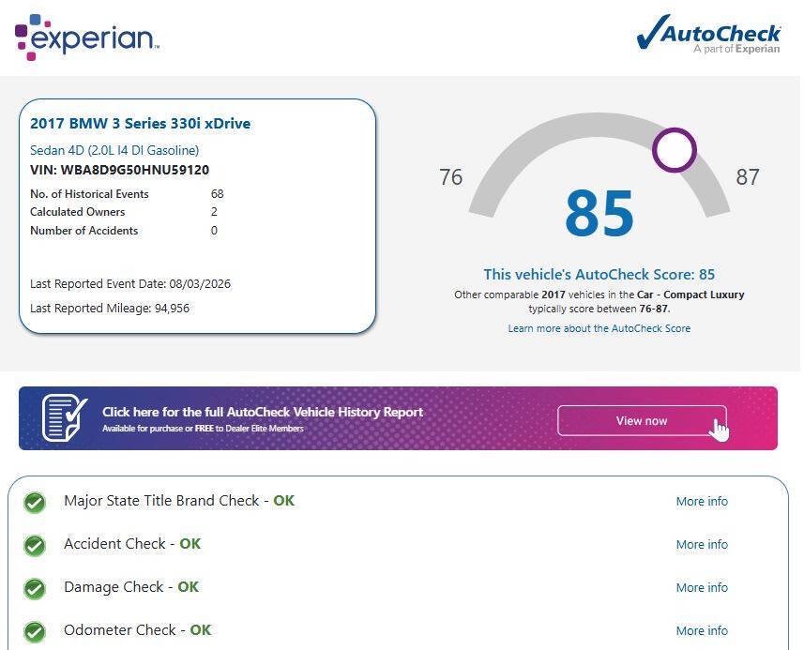This screenshot has width=804, height=650.
Task: Click the View now button
Action: click(642, 421)
